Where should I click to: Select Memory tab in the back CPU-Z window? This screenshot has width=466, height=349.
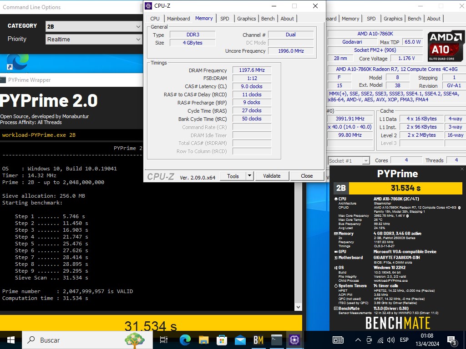click(350, 18)
